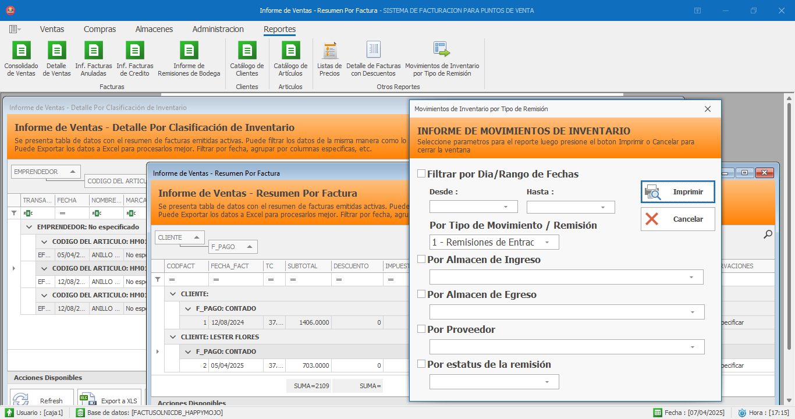This screenshot has height=419, width=795.
Task: Open Consolidado de Ventas report
Action: 21,59
